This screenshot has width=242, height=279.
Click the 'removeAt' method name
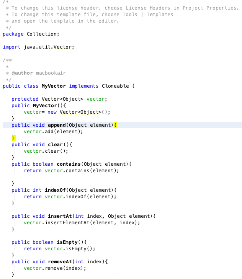coord(60,262)
